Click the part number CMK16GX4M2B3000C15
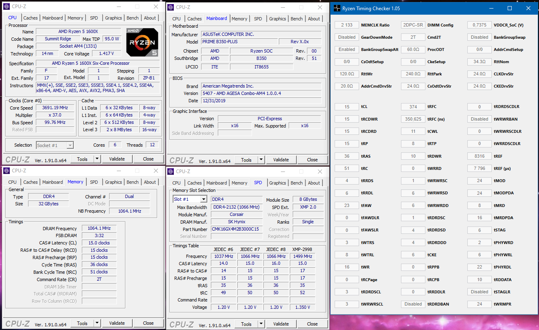Screen dimensions: 539x330 click(237, 229)
